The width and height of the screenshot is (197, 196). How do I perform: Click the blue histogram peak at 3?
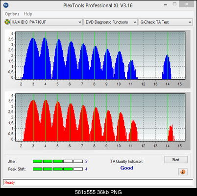point(33,58)
